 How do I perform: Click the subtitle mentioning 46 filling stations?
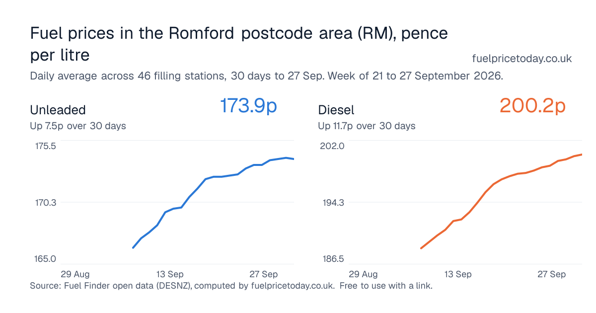(x=267, y=77)
